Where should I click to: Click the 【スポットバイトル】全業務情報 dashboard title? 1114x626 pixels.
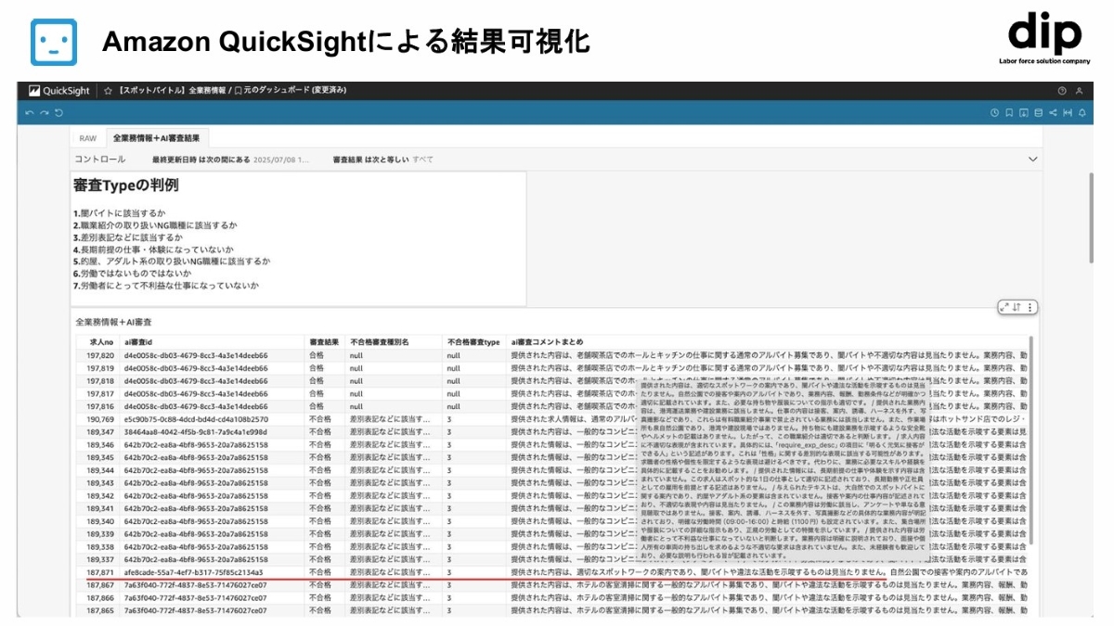172,91
